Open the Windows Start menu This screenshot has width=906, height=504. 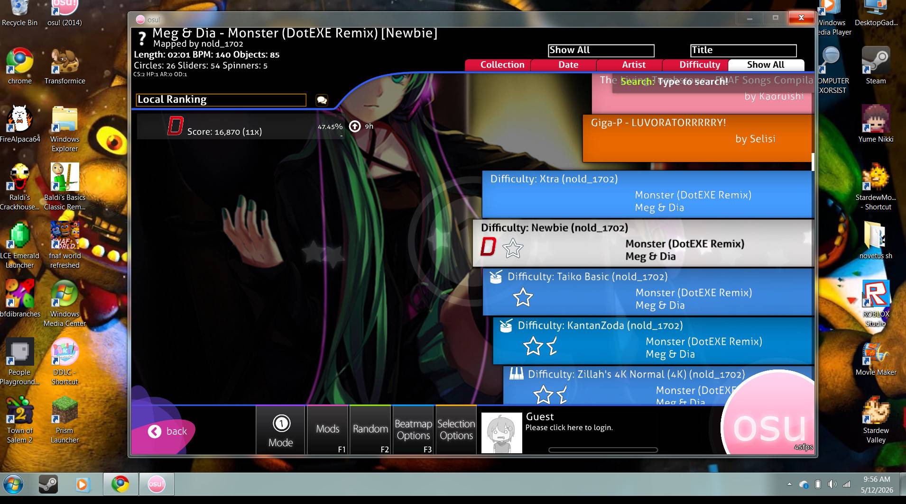[x=13, y=484]
